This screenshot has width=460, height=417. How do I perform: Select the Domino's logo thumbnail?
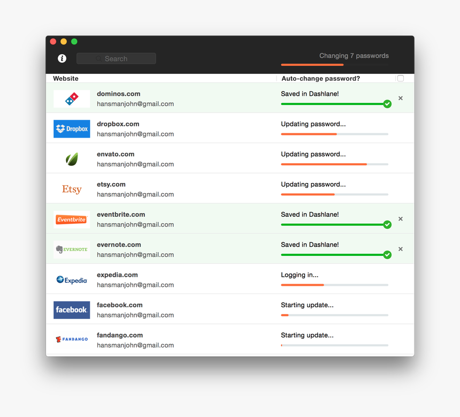coord(72,98)
